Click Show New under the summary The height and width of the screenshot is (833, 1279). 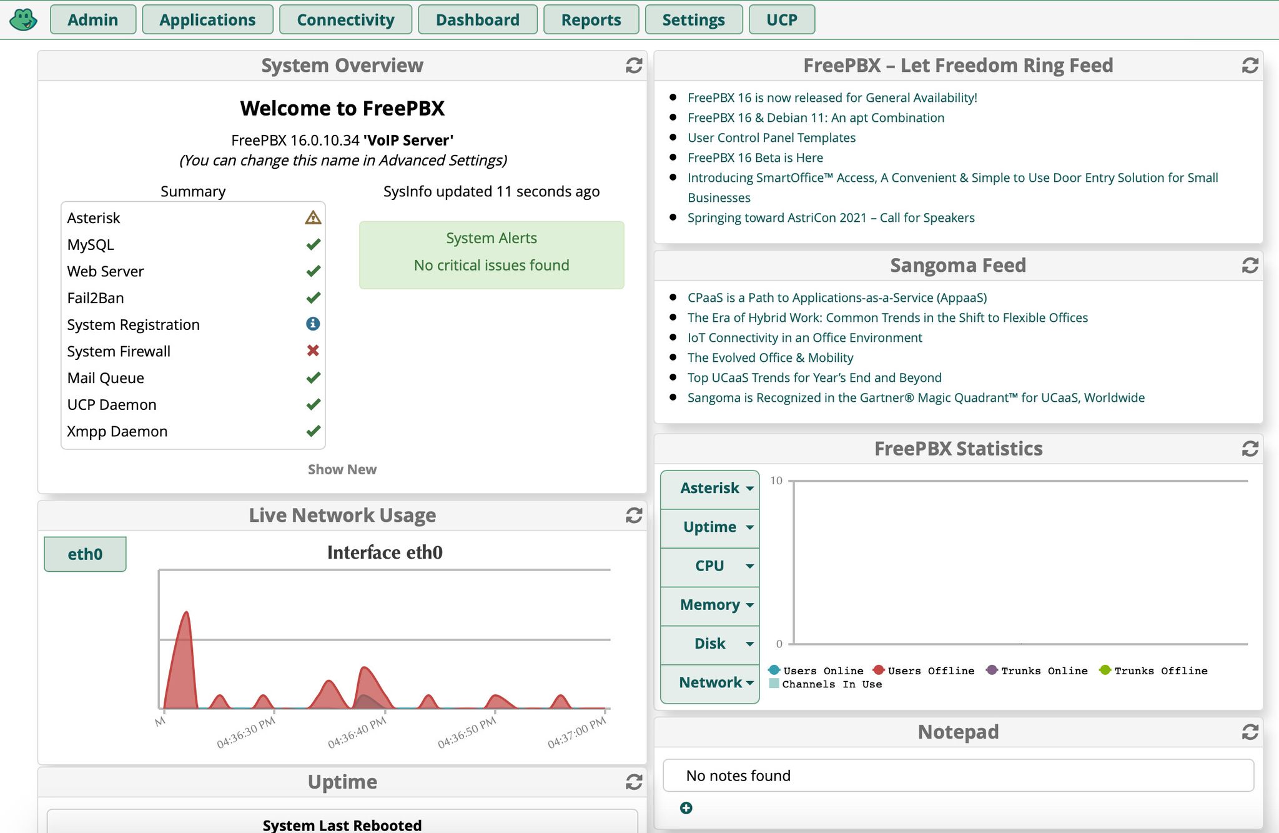(342, 469)
